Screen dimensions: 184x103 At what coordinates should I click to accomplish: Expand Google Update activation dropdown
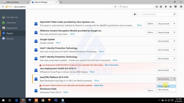166,41
